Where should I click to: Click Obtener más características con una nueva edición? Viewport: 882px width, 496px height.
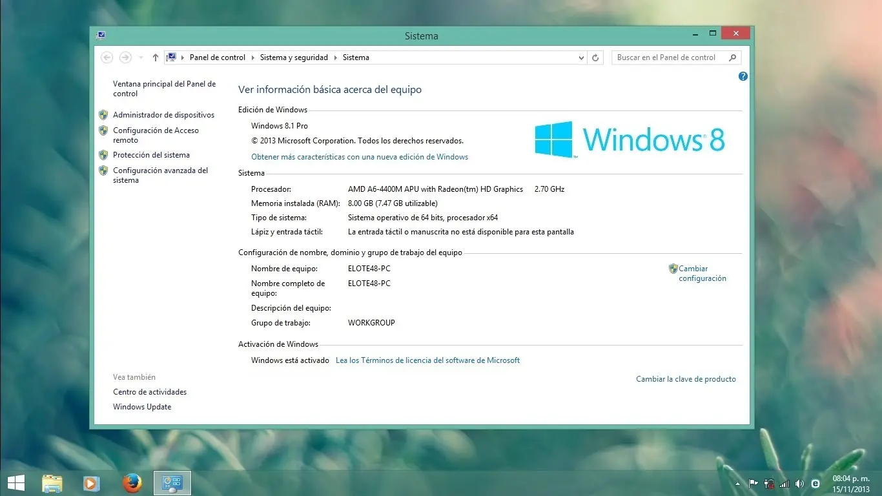(360, 157)
